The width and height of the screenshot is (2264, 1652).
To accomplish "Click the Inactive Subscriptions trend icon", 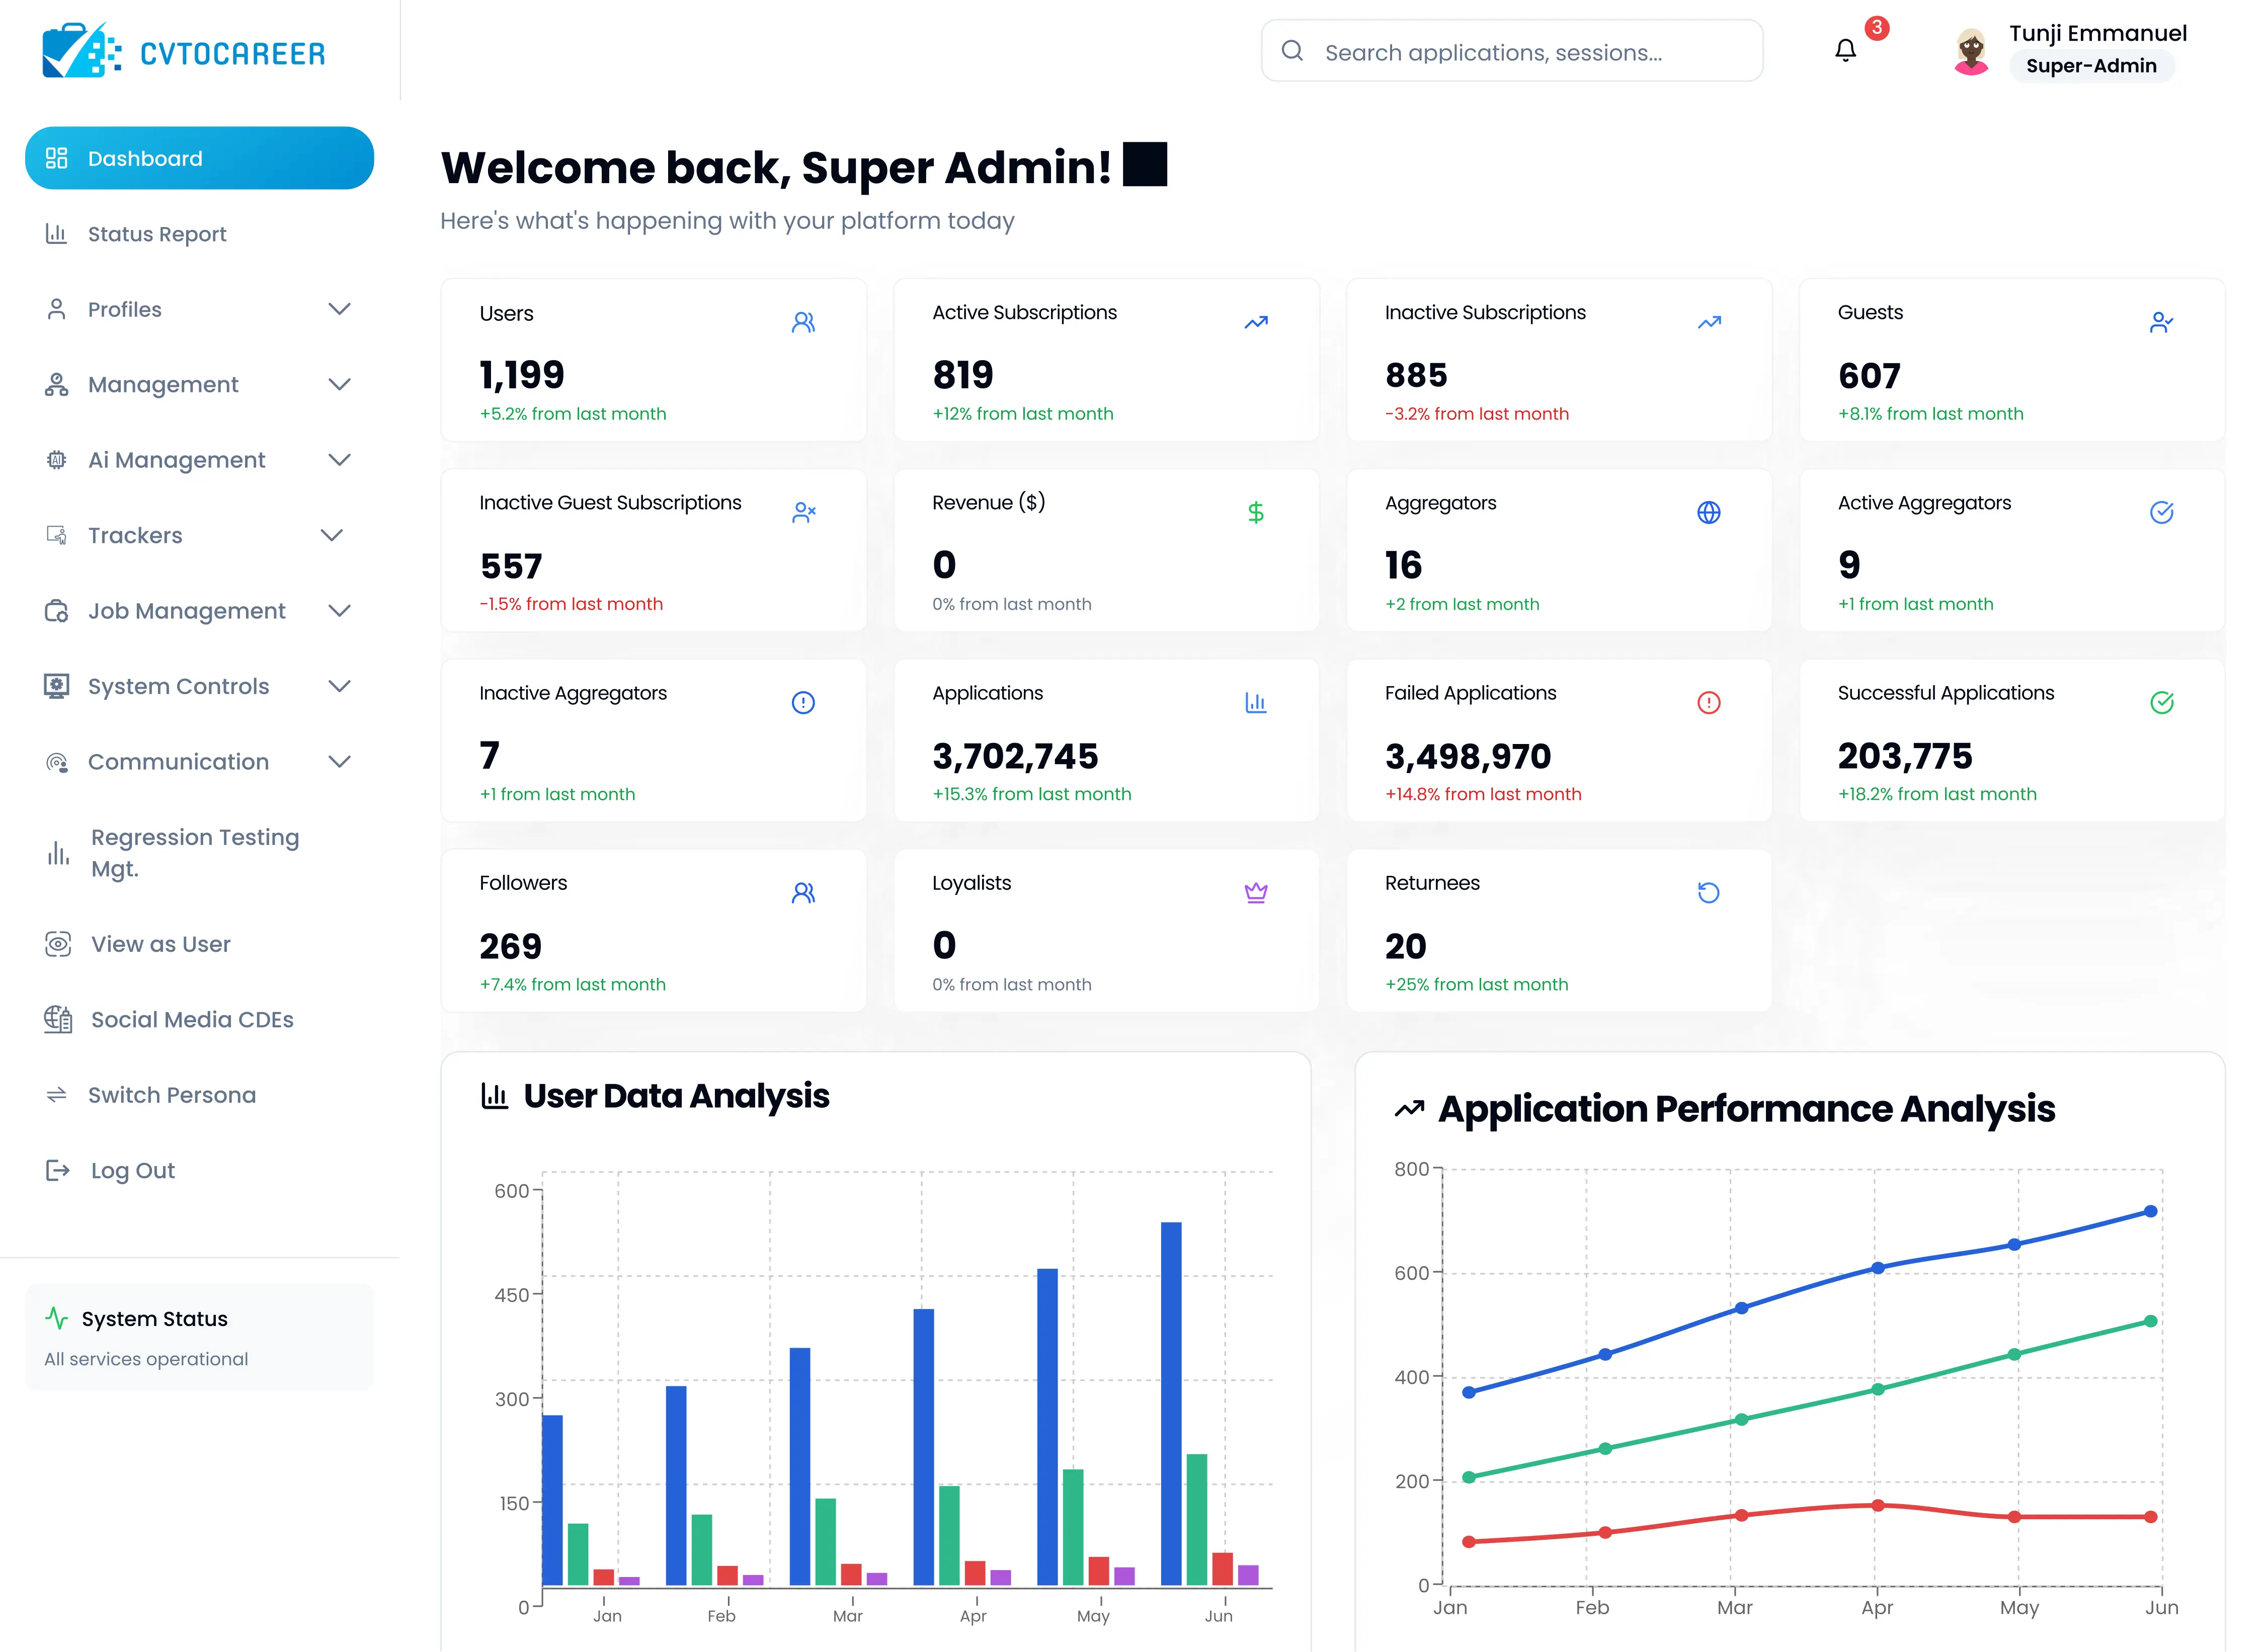I will pyautogui.click(x=1709, y=322).
